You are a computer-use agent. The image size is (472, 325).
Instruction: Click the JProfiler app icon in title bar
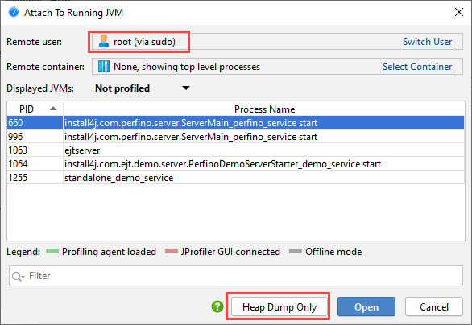(x=14, y=13)
